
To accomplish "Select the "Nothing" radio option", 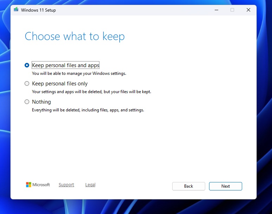I will (x=27, y=102).
